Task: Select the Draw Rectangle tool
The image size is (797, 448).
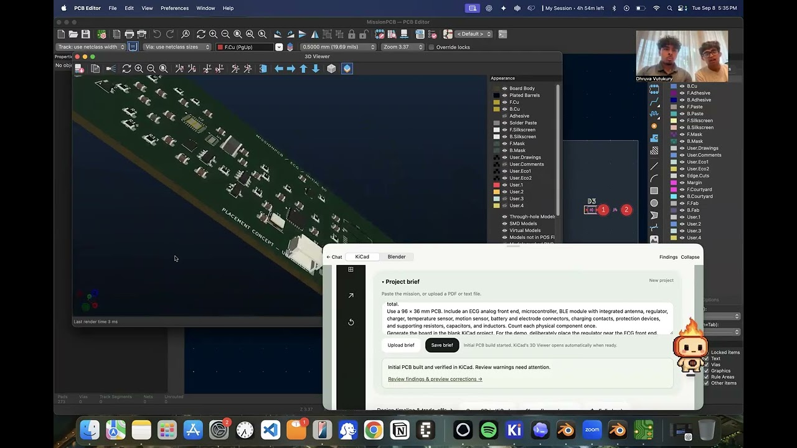Action: coord(654,191)
